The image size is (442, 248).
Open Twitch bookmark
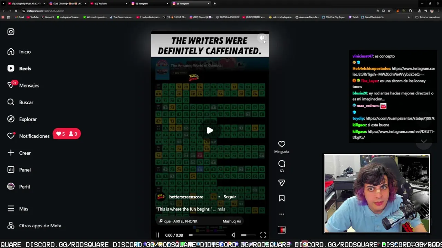click(x=354, y=17)
